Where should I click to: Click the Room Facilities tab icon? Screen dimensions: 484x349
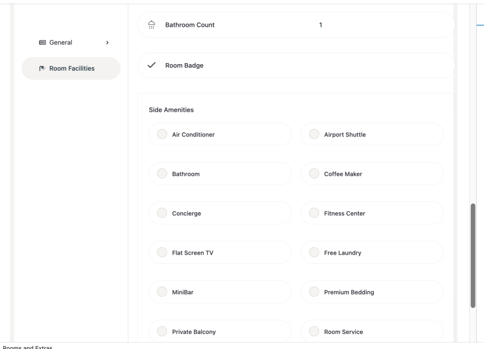(42, 68)
